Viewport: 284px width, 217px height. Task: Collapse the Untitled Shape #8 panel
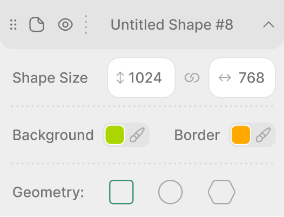tap(268, 25)
